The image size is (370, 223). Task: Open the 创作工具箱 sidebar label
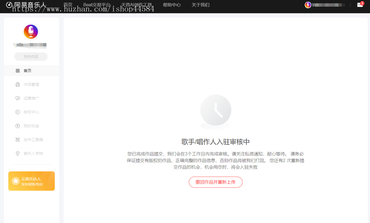coord(33,140)
